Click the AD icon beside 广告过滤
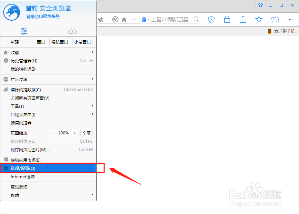Viewport: 299px width, 214px height. tap(6, 79)
